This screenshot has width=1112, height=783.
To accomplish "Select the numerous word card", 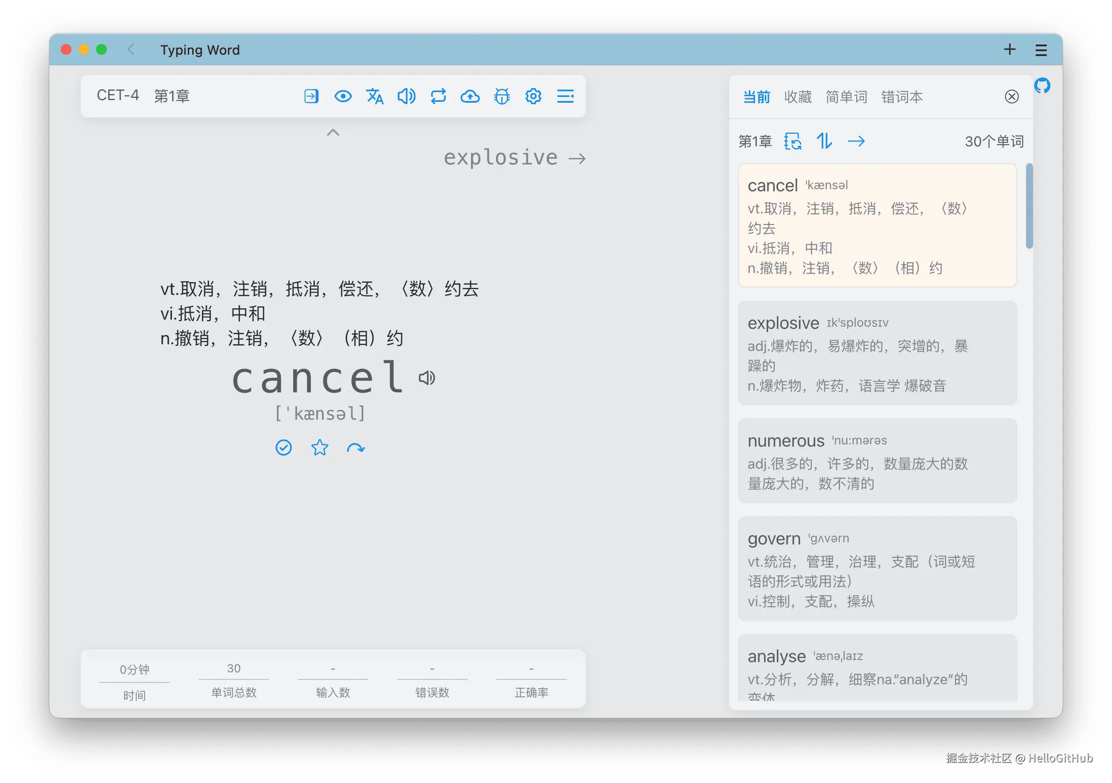I will point(877,461).
